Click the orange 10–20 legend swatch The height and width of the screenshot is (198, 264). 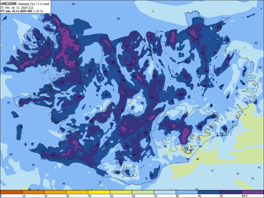tap(33, 192)
